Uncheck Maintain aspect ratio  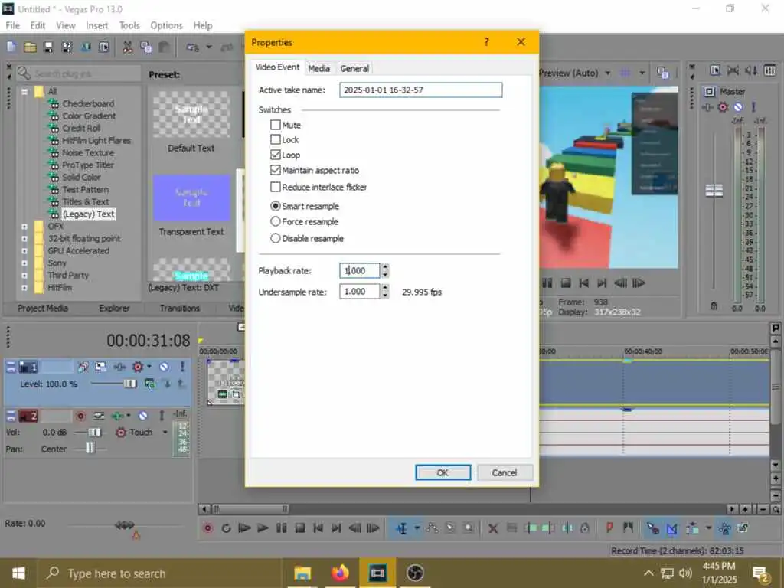(275, 170)
